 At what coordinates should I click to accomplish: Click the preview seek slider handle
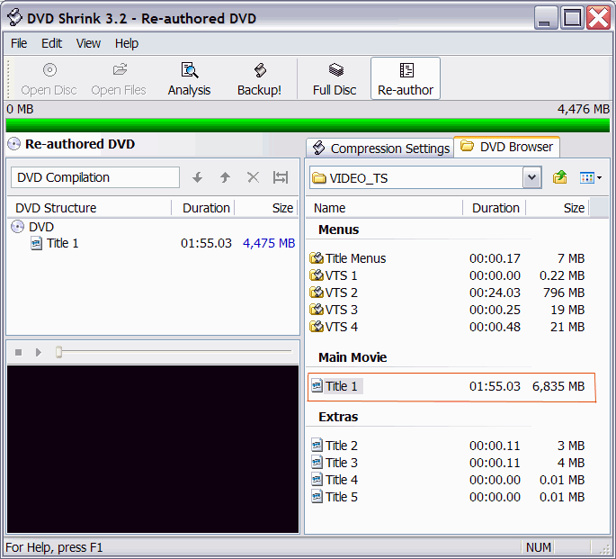(59, 352)
